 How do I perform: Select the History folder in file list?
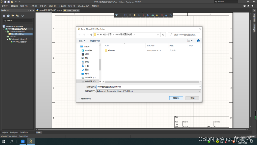coord(111,51)
